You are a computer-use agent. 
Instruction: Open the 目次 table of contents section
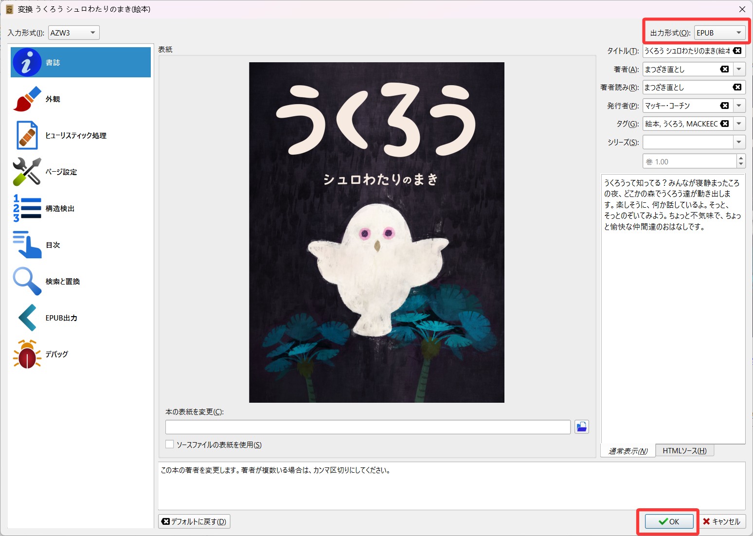pos(53,245)
